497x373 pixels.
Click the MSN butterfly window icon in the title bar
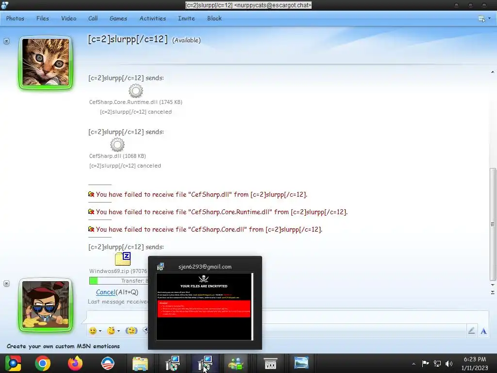pos(4,5)
